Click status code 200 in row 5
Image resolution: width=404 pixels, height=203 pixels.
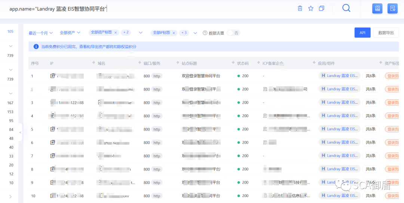click(245, 129)
